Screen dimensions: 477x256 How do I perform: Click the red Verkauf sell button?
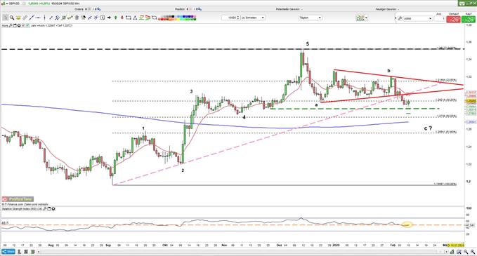[x=453, y=19]
